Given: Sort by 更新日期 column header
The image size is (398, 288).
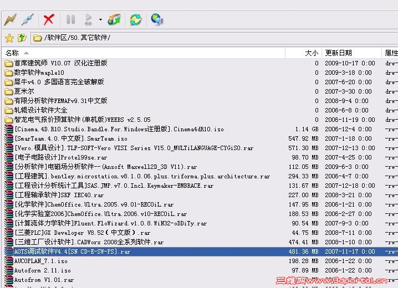Looking at the screenshot, I should point(352,53).
